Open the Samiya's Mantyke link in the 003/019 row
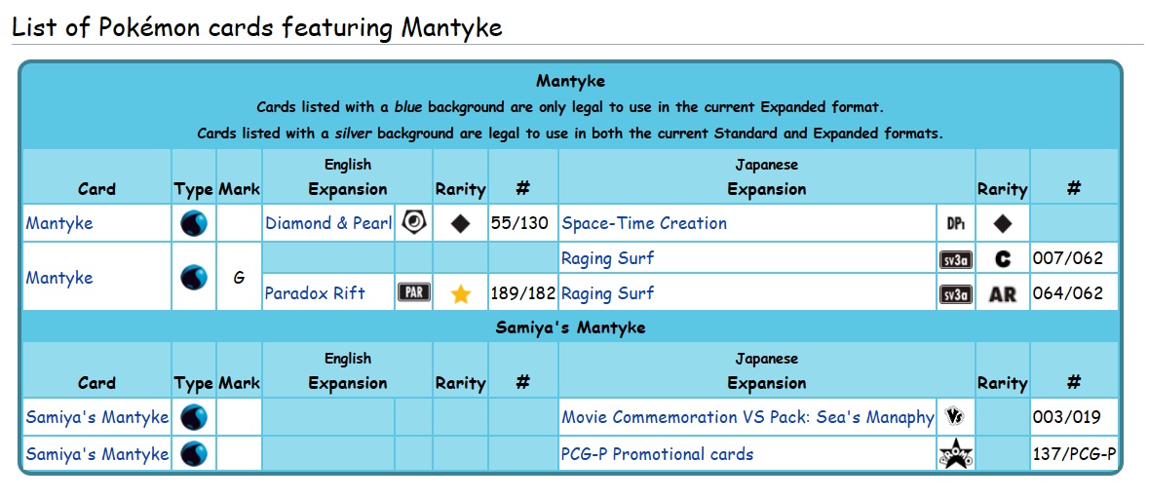Viewport: 1149px width, 500px height. (x=97, y=417)
